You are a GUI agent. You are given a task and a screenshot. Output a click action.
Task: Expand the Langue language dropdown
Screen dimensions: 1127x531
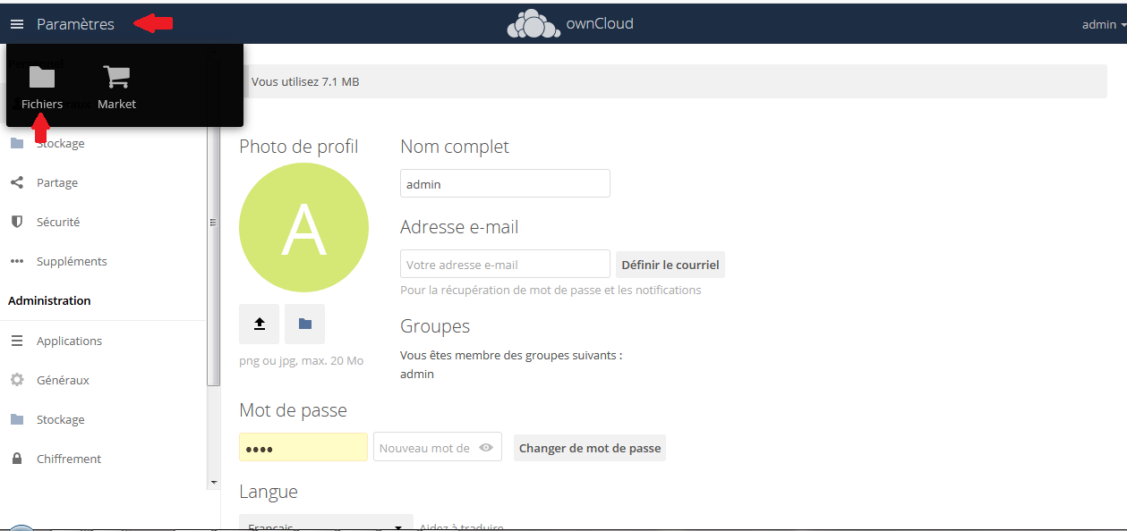326,525
